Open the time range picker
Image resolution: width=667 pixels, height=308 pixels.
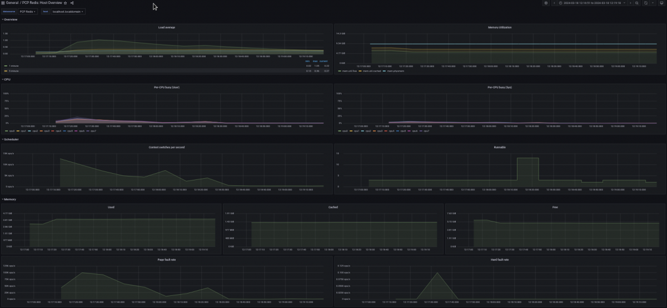pos(592,3)
